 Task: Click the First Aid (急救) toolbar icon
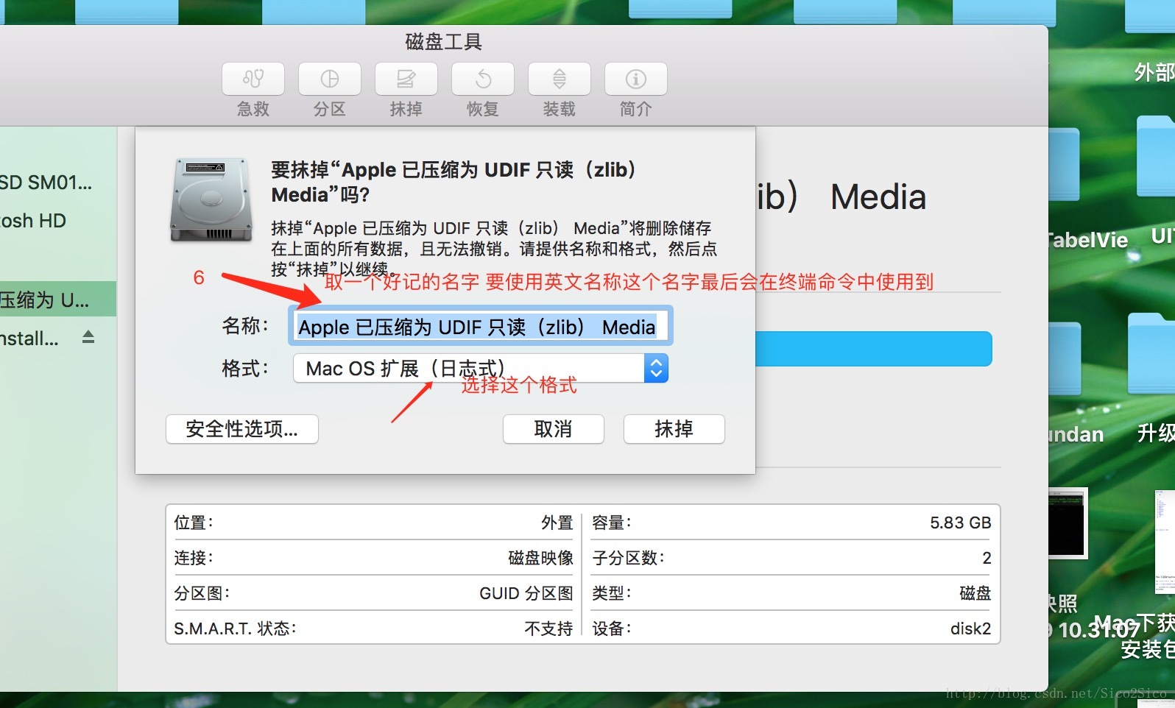(x=253, y=79)
